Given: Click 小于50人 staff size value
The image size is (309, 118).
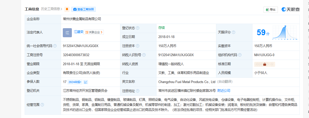Looking at the screenshot, I should [261, 73].
